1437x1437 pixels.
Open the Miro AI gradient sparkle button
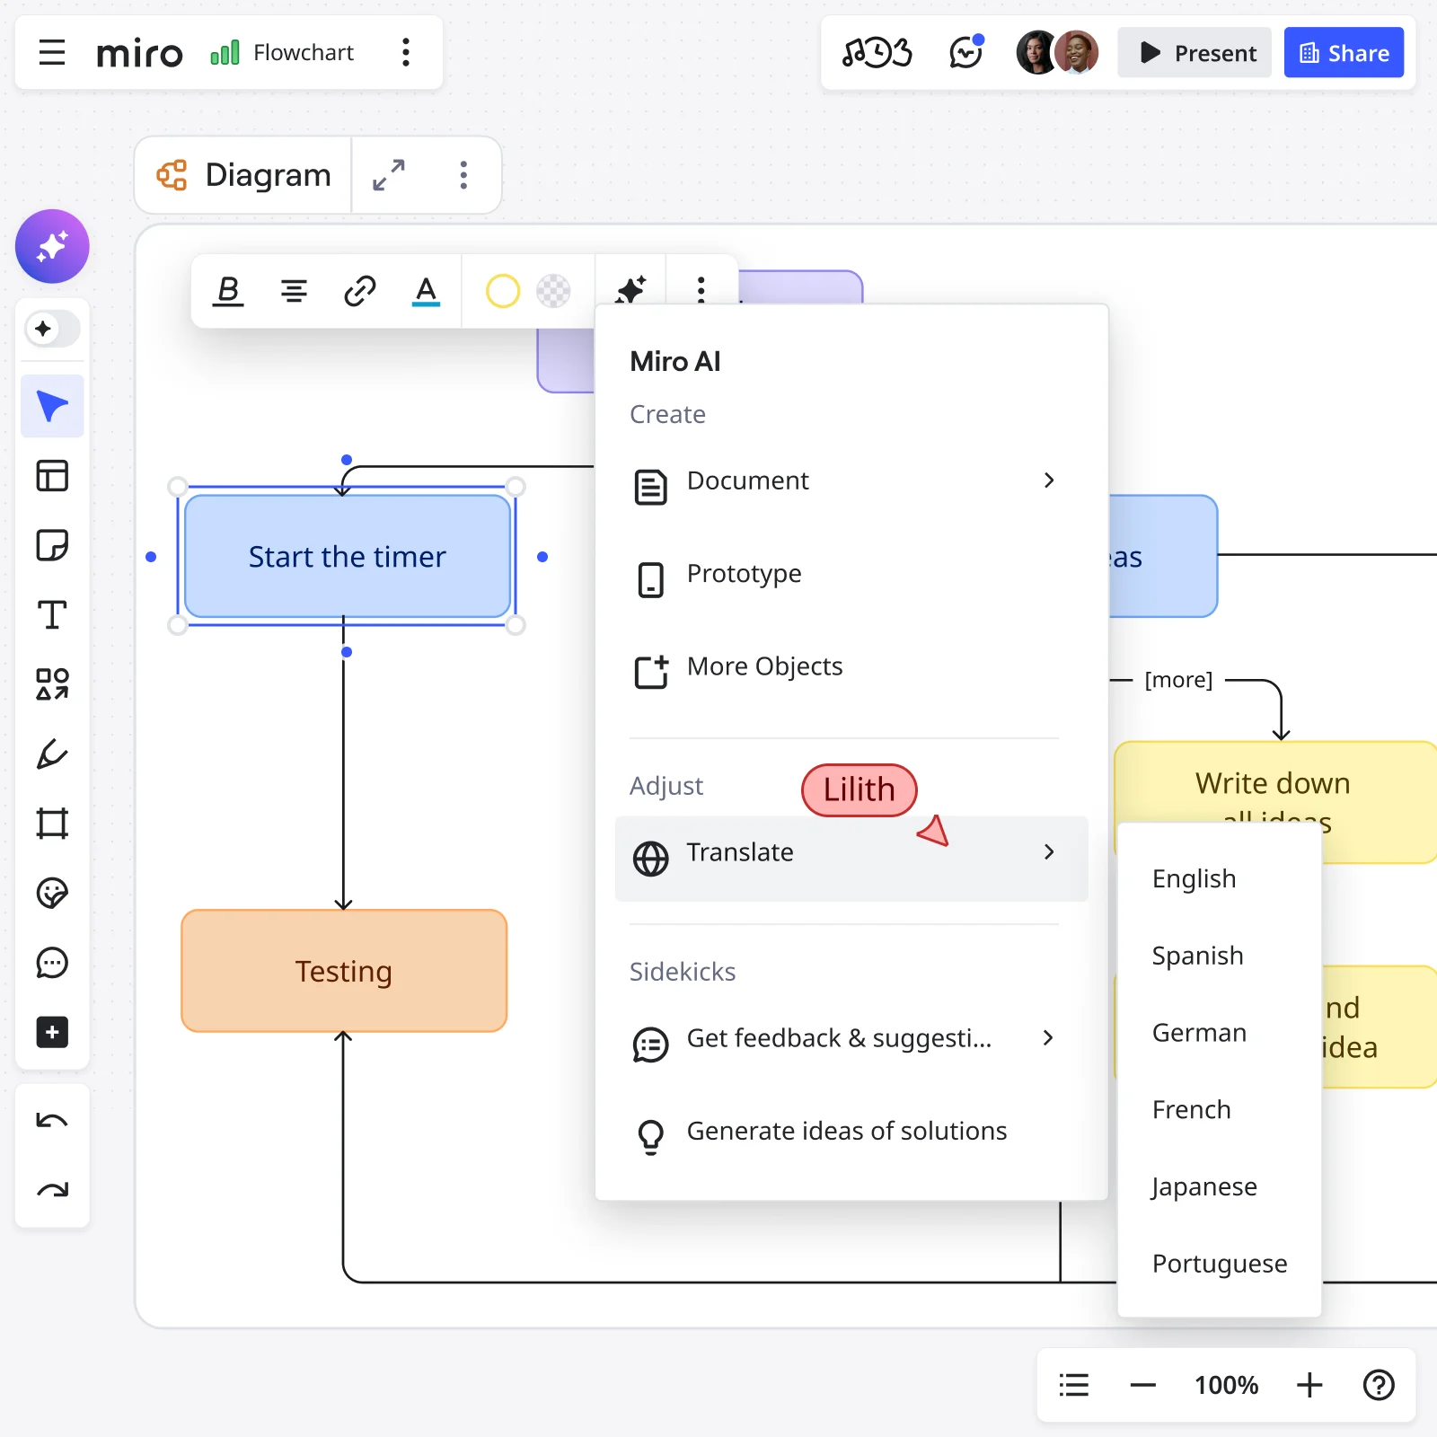(51, 245)
